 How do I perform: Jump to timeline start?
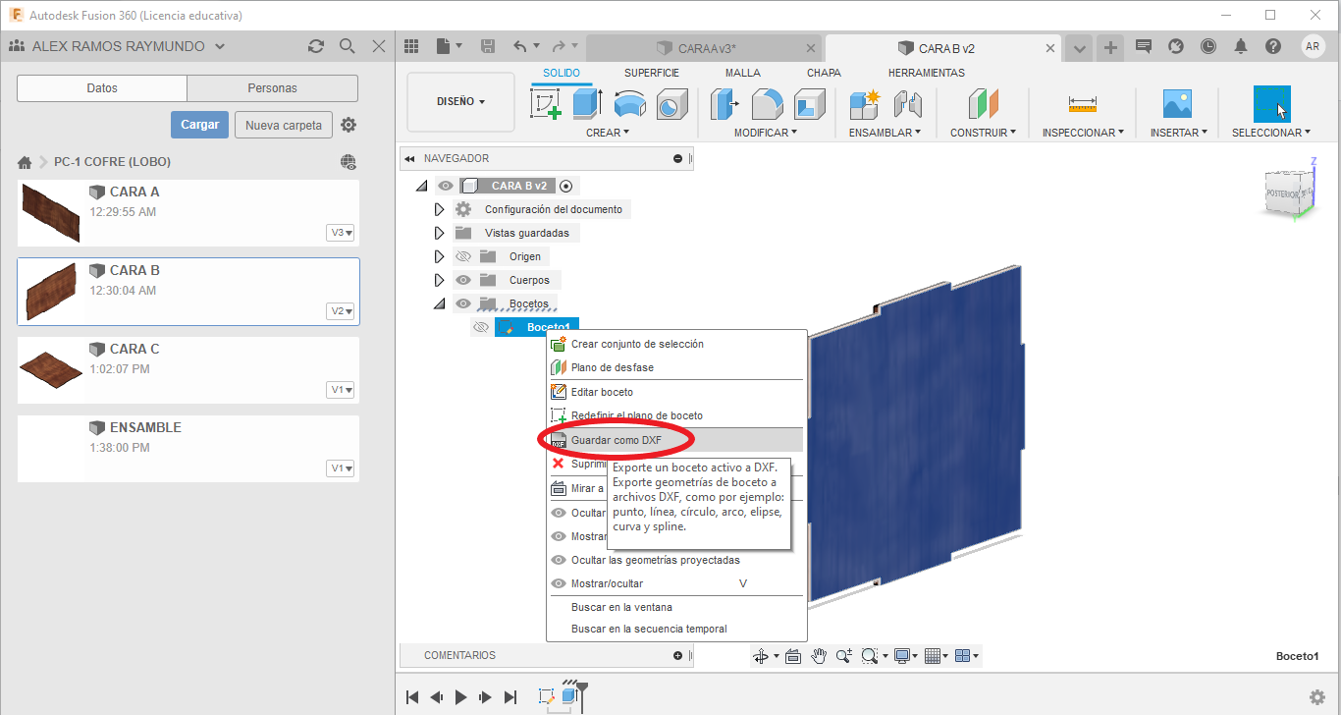(412, 697)
